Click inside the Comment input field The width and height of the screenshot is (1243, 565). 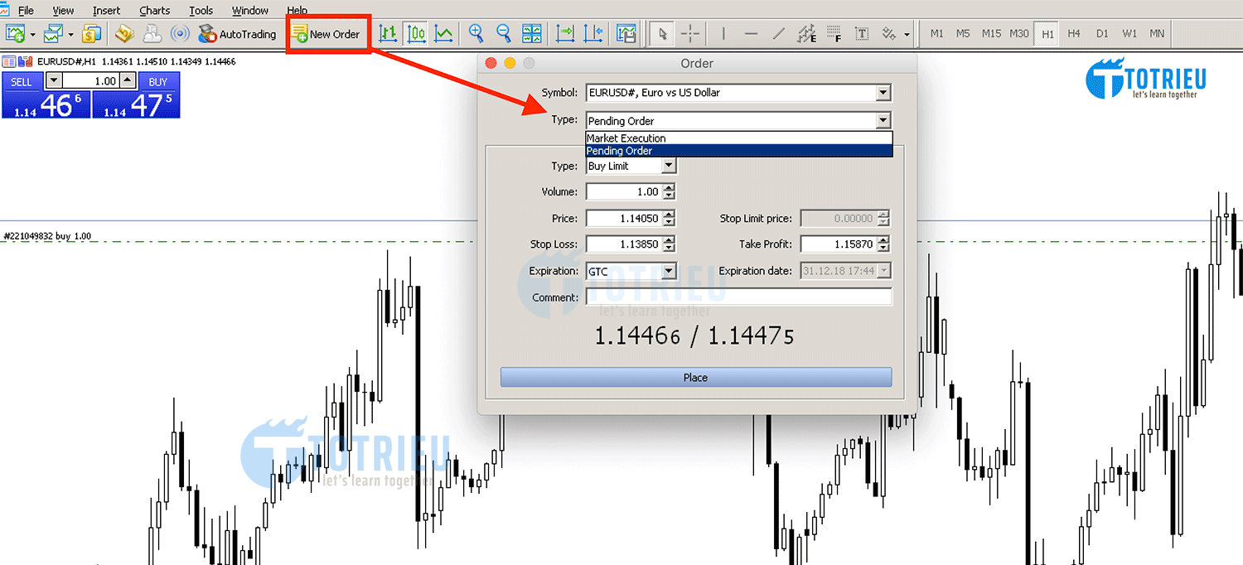[x=738, y=297]
